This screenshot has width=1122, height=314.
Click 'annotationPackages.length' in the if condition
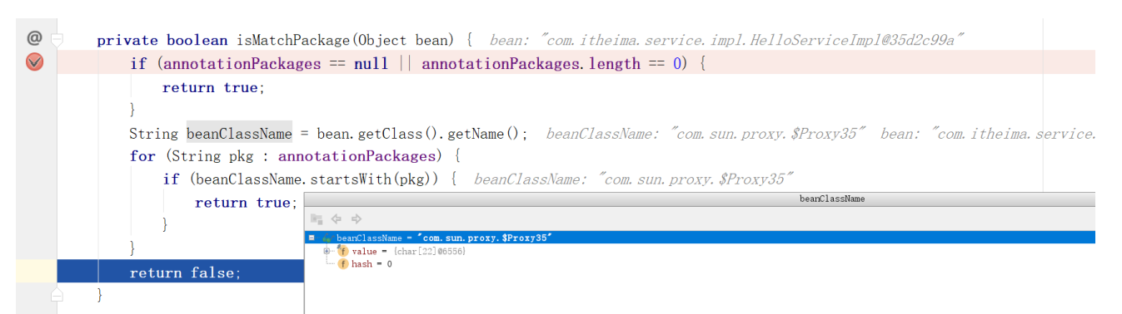coord(531,63)
